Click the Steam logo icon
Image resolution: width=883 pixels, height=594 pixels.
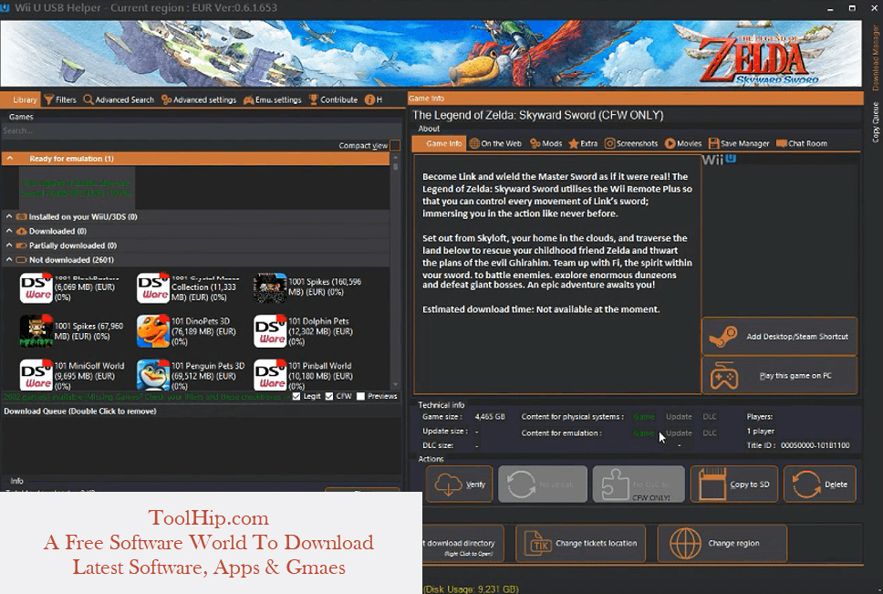click(x=723, y=337)
